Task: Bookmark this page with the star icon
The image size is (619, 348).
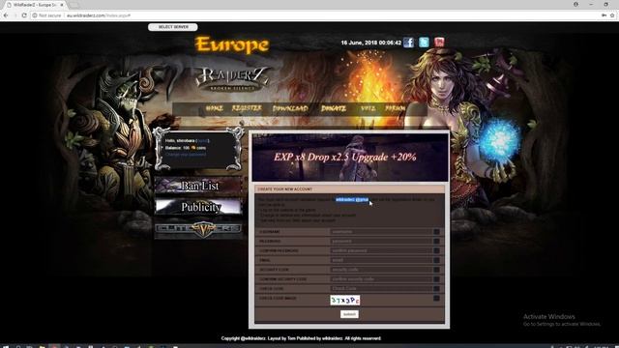Action: tap(612, 15)
